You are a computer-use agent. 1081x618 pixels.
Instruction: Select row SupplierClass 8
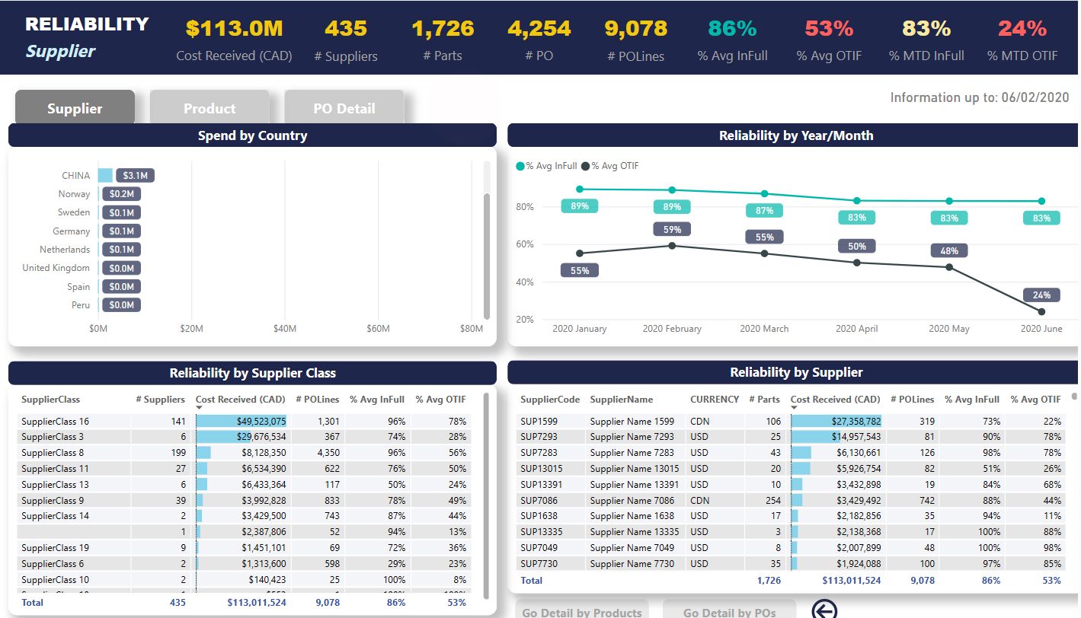tap(245, 452)
